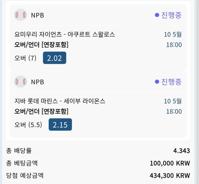
Task: Click the second bet's 진행중 status
Action: pyautogui.click(x=171, y=82)
